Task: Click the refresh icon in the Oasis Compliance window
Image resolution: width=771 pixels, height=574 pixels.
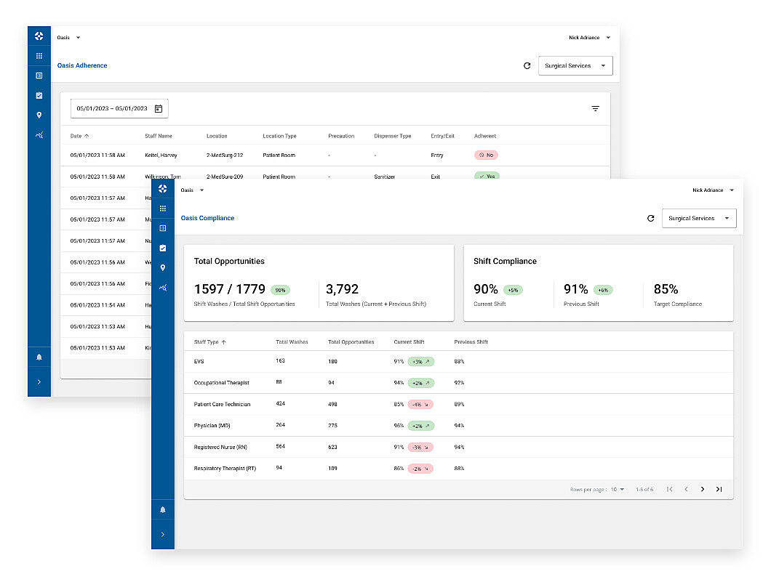Action: pyautogui.click(x=650, y=218)
